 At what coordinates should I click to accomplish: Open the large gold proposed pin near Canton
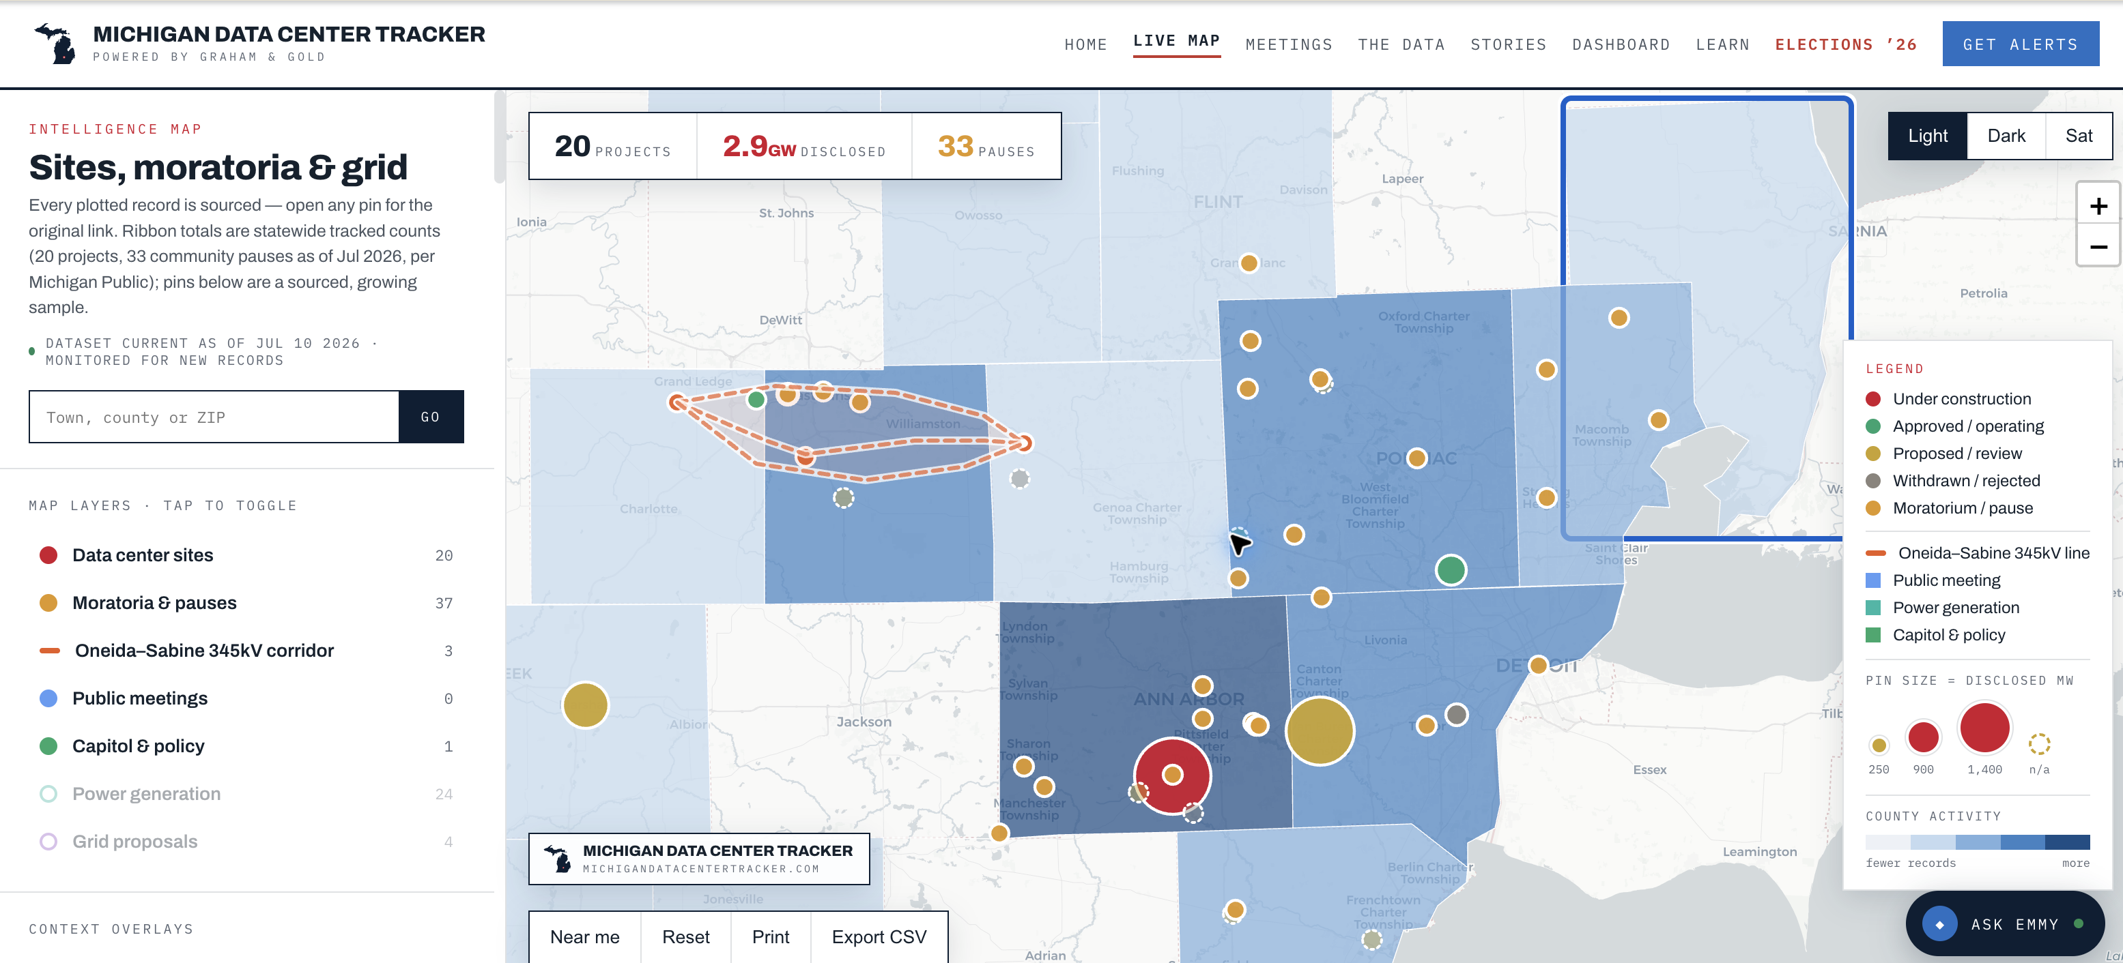point(1320,730)
